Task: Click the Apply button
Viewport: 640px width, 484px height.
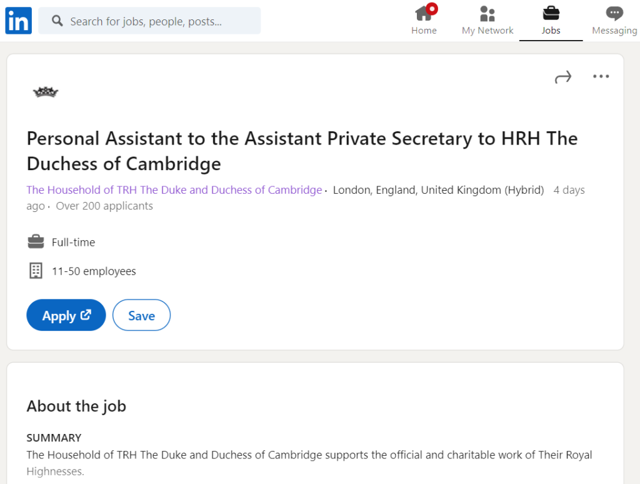Action: (x=66, y=315)
